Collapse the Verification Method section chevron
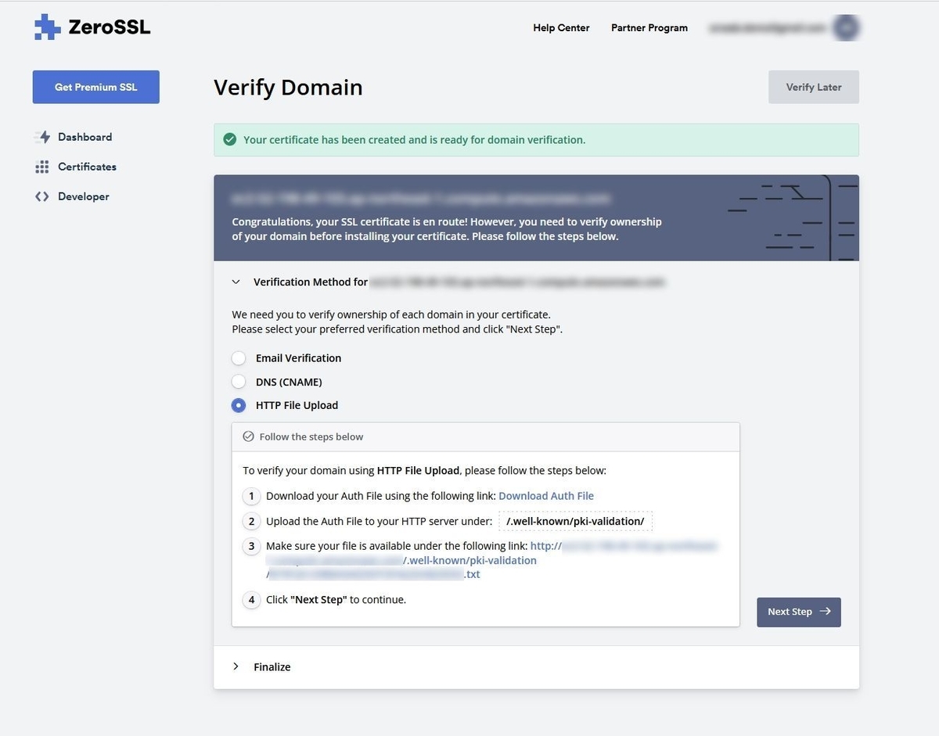This screenshot has width=939, height=736. 236,282
